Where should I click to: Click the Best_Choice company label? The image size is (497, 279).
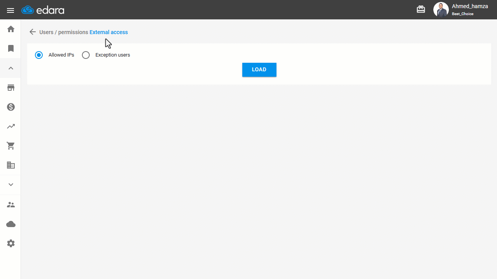tap(462, 14)
